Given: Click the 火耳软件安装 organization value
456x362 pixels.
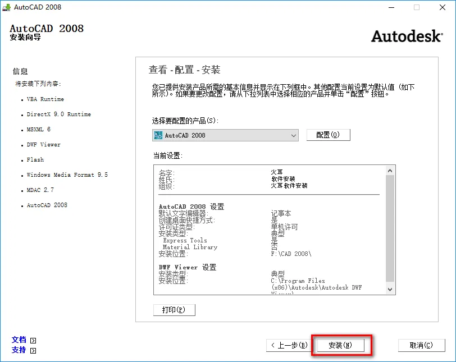Looking at the screenshot, I should [289, 185].
